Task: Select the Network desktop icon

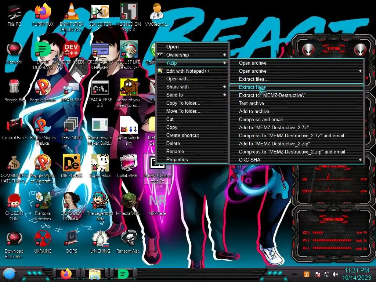Action: 14,53
